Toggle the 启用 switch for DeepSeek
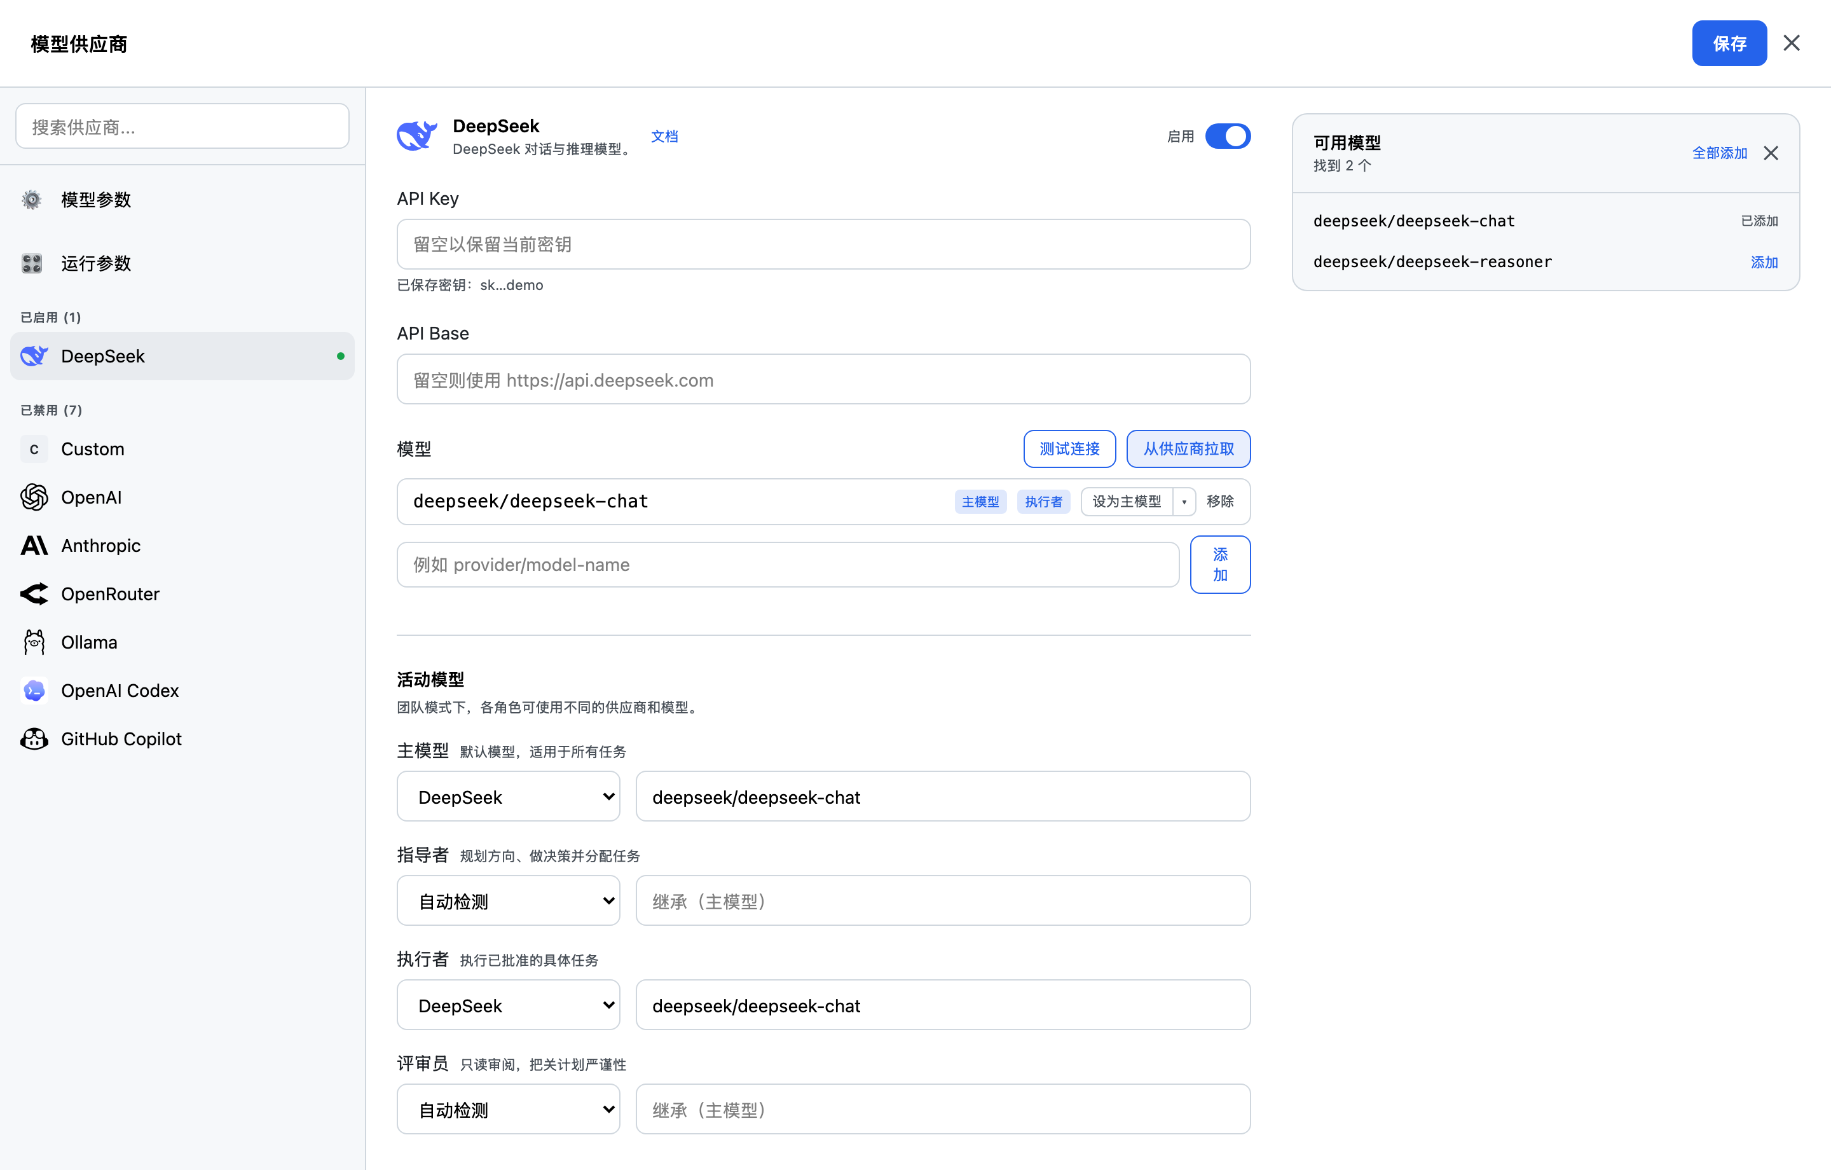This screenshot has width=1831, height=1170. 1227,136
